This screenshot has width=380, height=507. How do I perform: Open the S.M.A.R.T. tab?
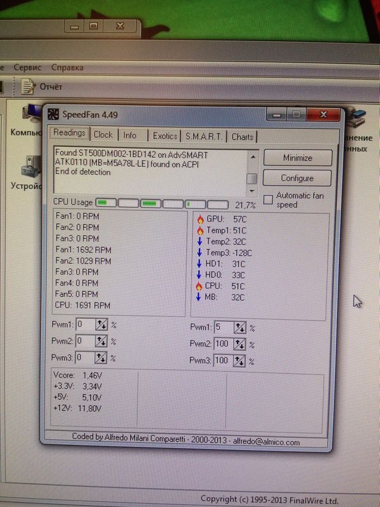coord(204,136)
